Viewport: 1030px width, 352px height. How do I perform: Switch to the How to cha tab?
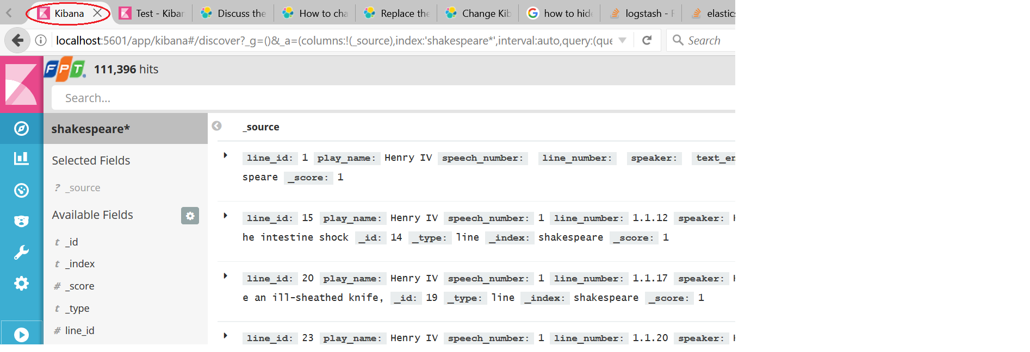coord(315,13)
